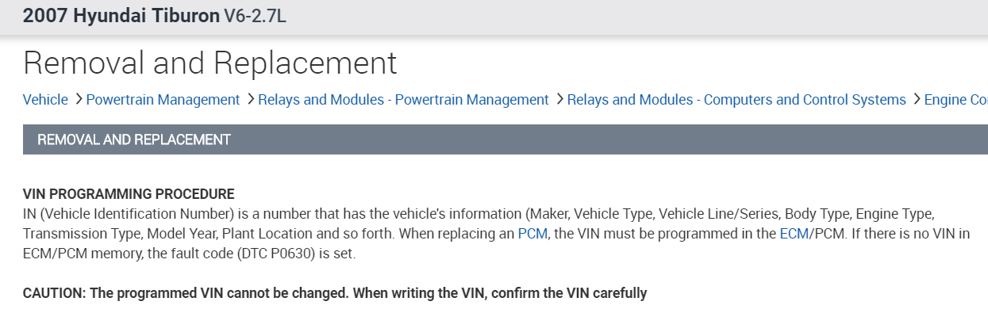Click the truncated Engine breadcrumb link
Viewport: 988px width, 332px height.
955,100
